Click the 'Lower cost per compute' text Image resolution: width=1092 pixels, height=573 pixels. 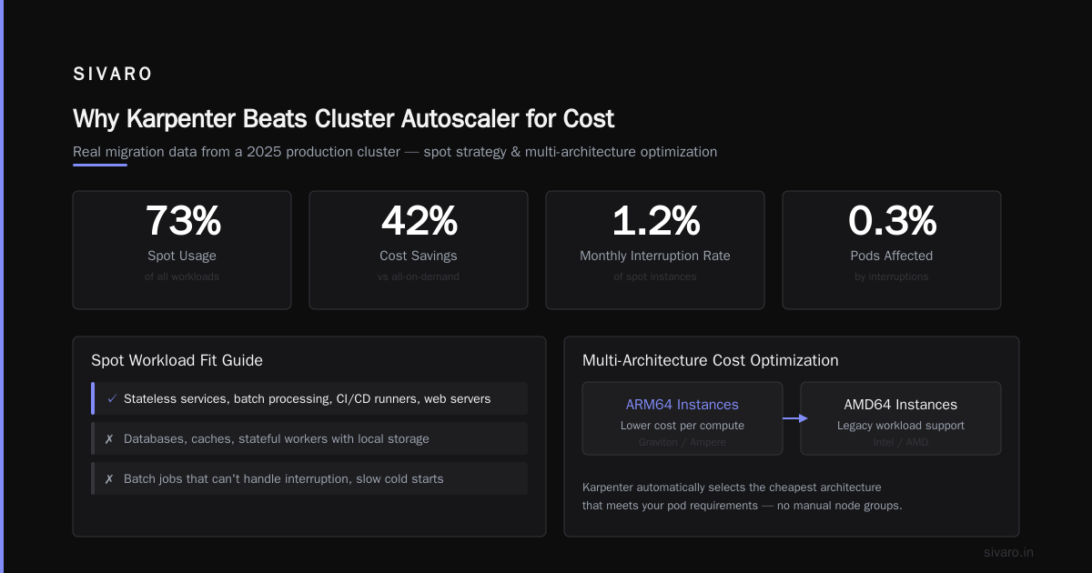click(x=682, y=426)
